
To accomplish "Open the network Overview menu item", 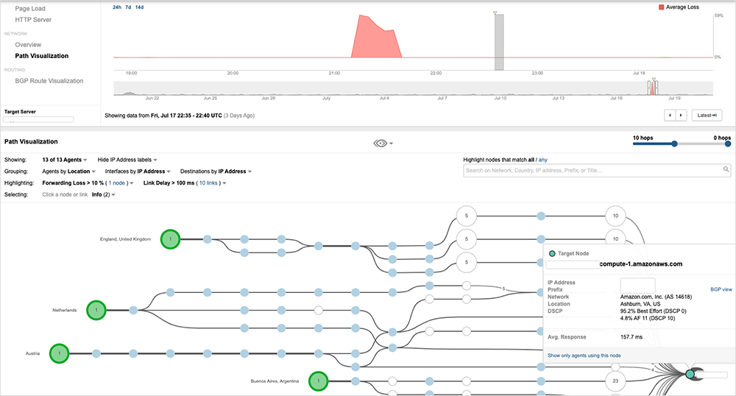I will click(x=28, y=45).
